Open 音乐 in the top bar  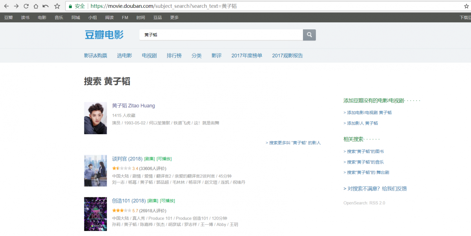pos(59,18)
